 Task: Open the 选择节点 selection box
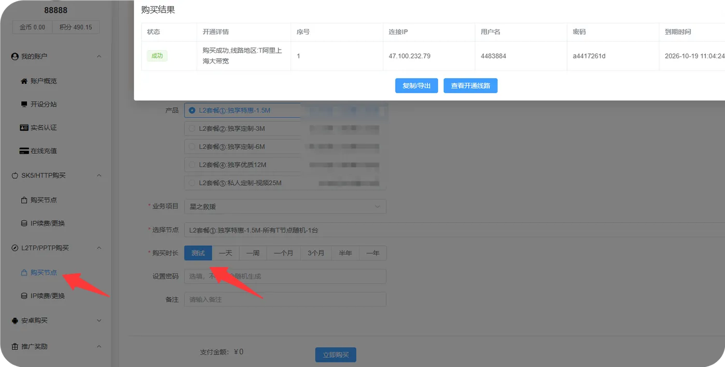(455, 230)
